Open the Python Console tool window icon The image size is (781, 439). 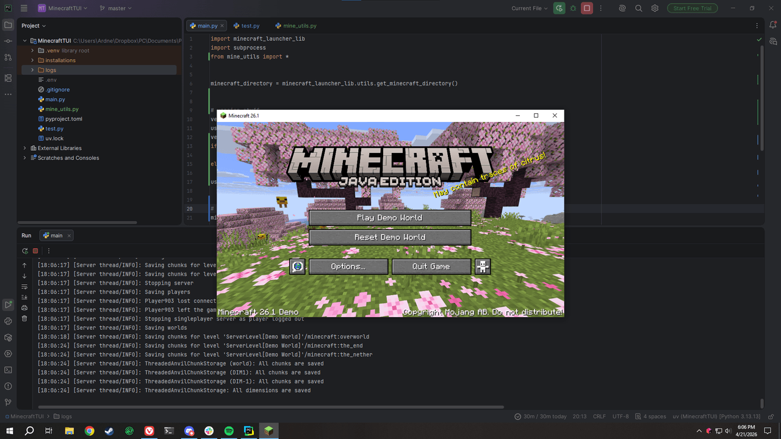point(8,321)
